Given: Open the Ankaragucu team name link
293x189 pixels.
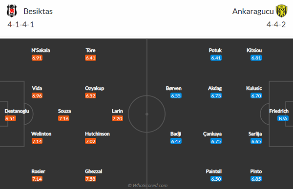Looking at the screenshot, I should coord(253,11).
